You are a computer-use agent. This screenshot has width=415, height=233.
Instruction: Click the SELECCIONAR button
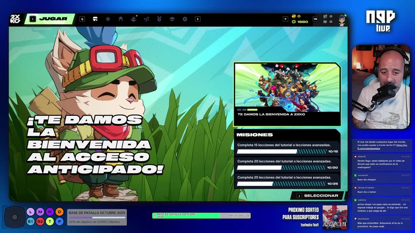317,195
